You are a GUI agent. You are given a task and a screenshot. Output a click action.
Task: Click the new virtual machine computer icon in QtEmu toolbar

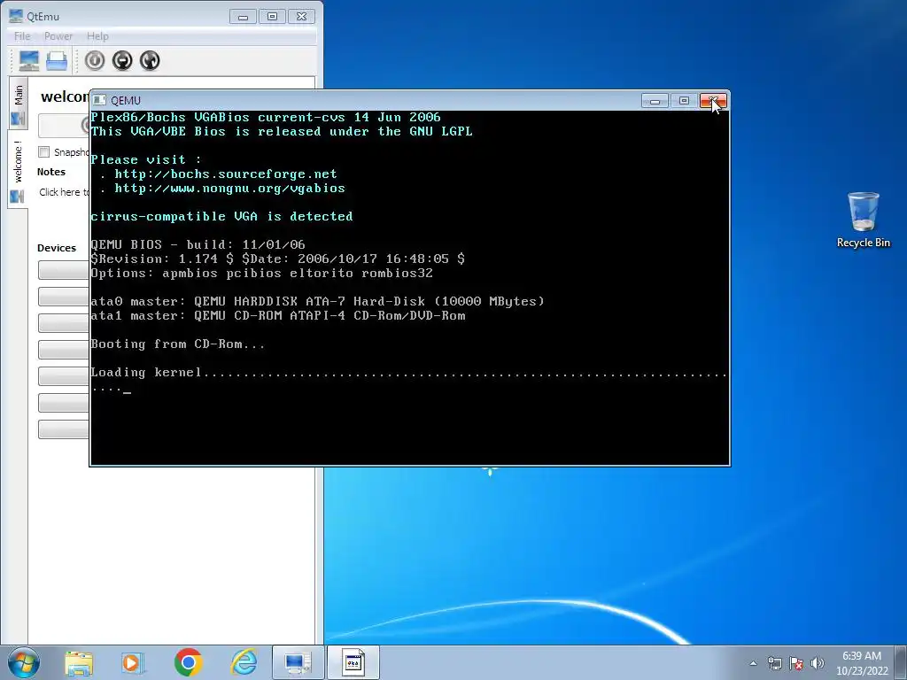coord(29,60)
